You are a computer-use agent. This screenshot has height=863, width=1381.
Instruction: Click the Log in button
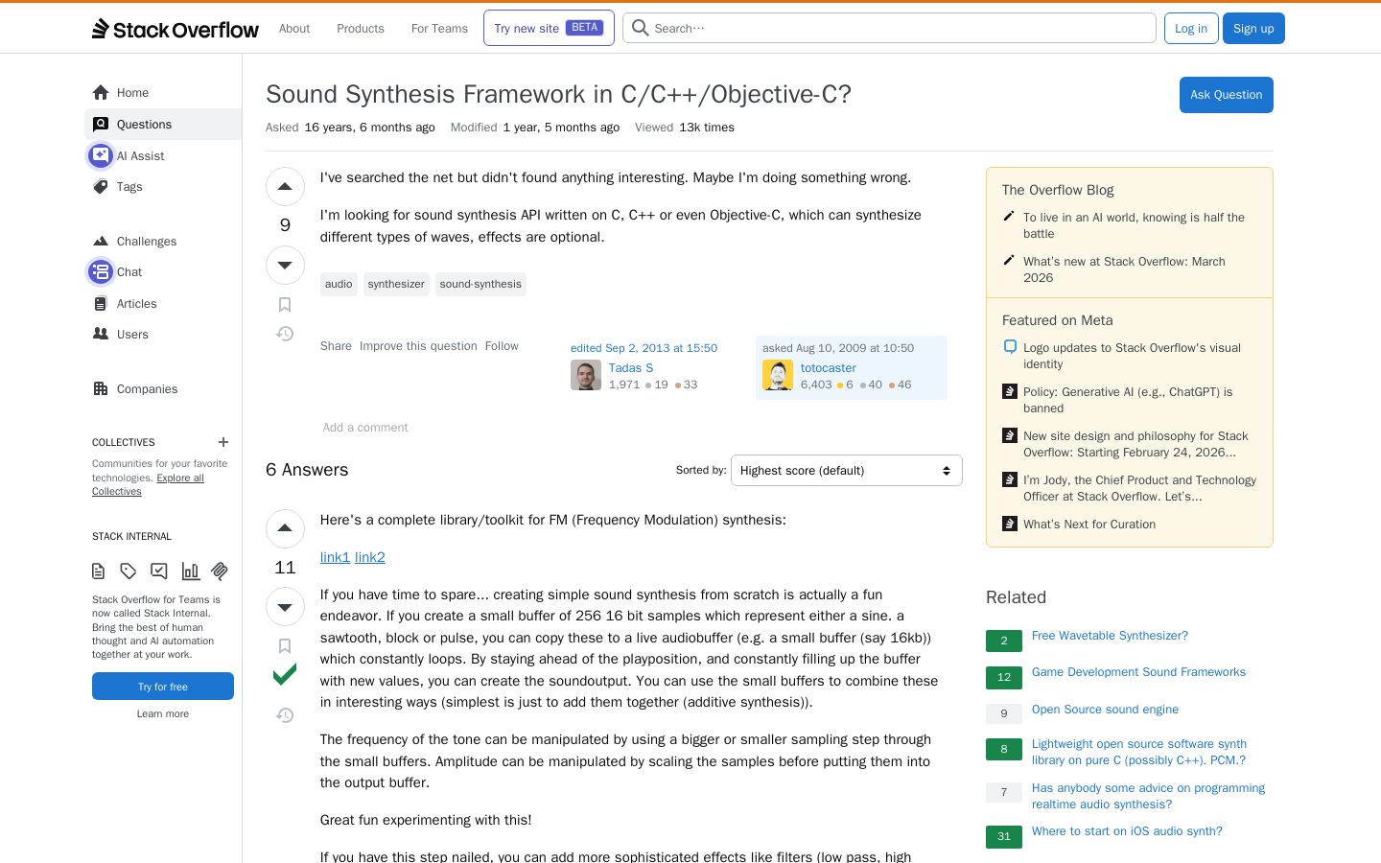pos(1191,28)
